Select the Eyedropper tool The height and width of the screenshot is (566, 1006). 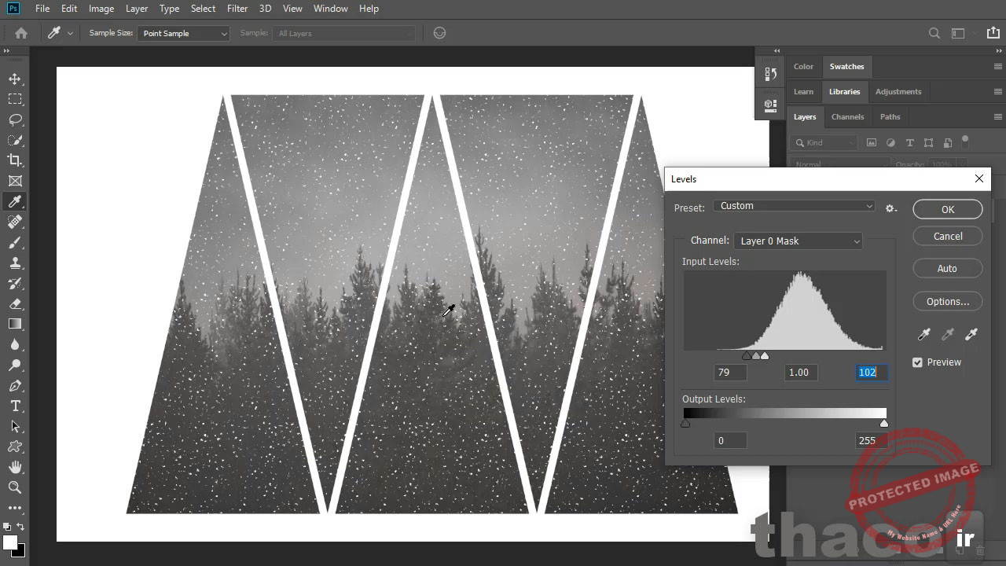click(x=15, y=201)
